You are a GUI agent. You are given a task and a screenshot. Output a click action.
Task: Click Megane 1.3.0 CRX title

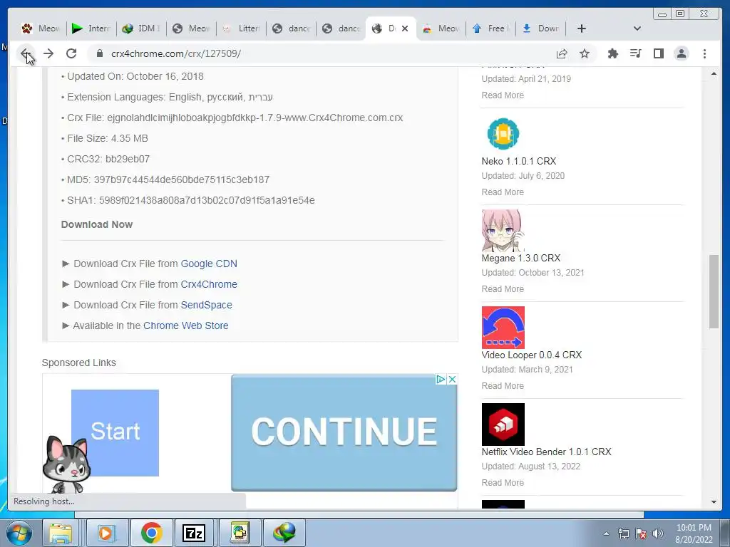[x=520, y=258]
